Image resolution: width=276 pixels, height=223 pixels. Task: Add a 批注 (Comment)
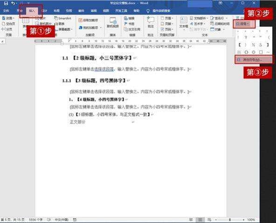[151, 22]
